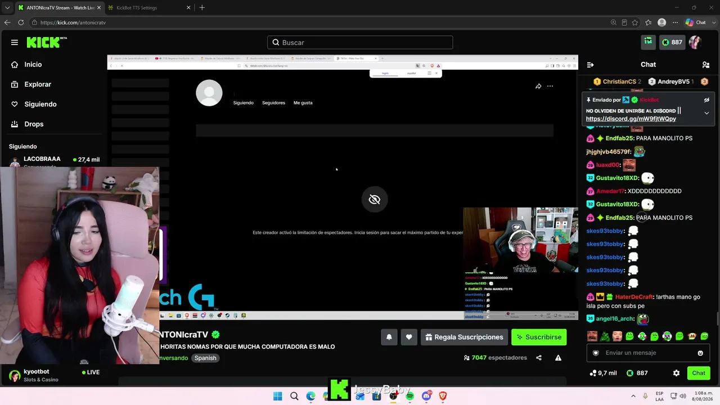Click Amedar17 username in chat
The height and width of the screenshot is (405, 720).
[610, 191]
